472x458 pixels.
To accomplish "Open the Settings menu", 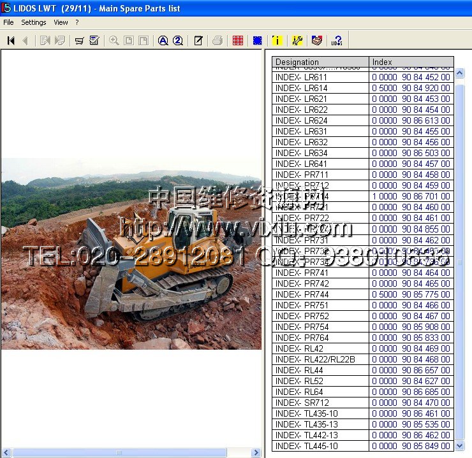I will coord(34,22).
